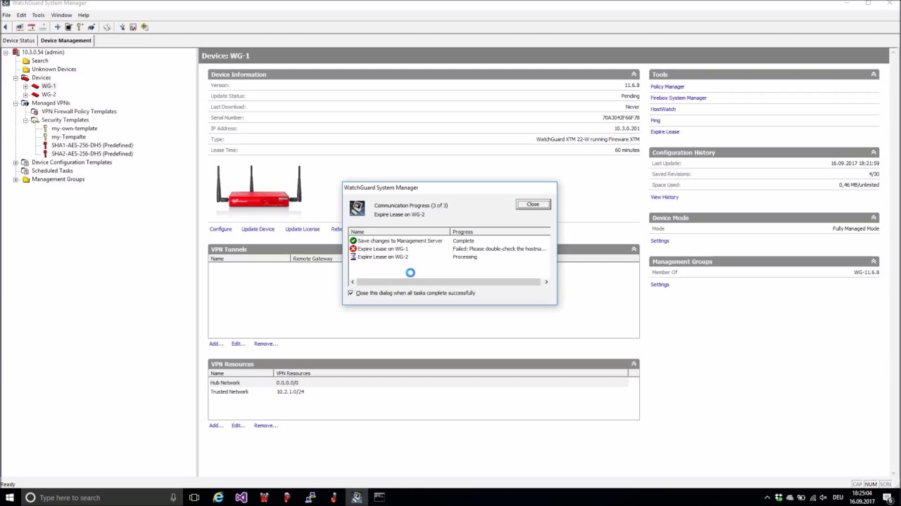Collapse the Devices tree node
This screenshot has height=506, width=901.
click(x=15, y=77)
